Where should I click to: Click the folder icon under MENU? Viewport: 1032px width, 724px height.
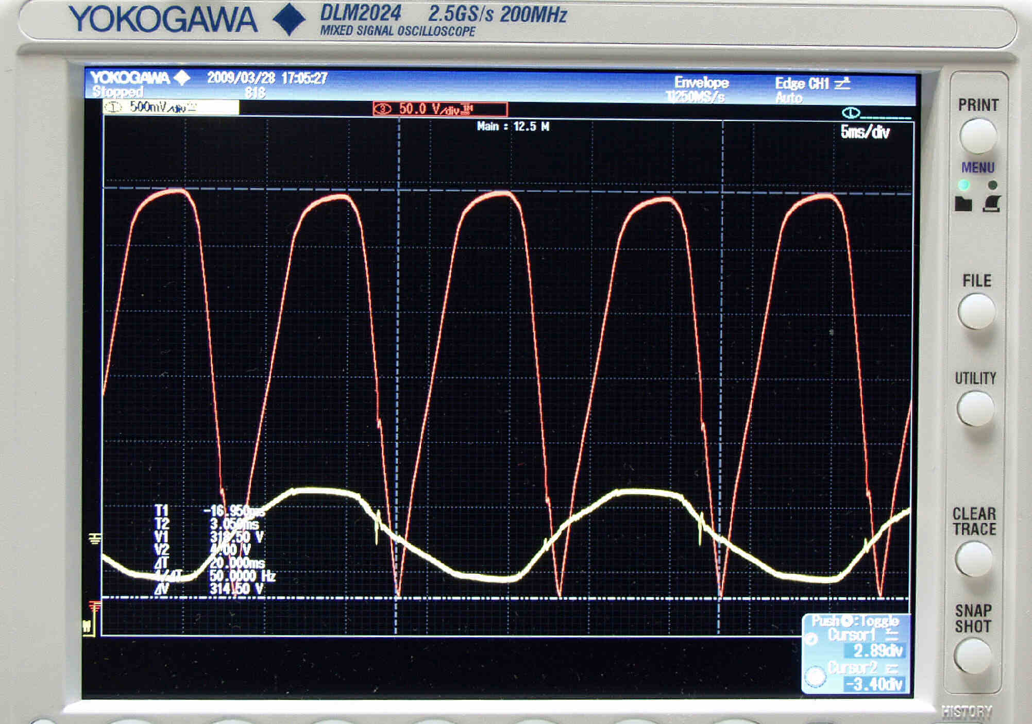click(x=963, y=204)
